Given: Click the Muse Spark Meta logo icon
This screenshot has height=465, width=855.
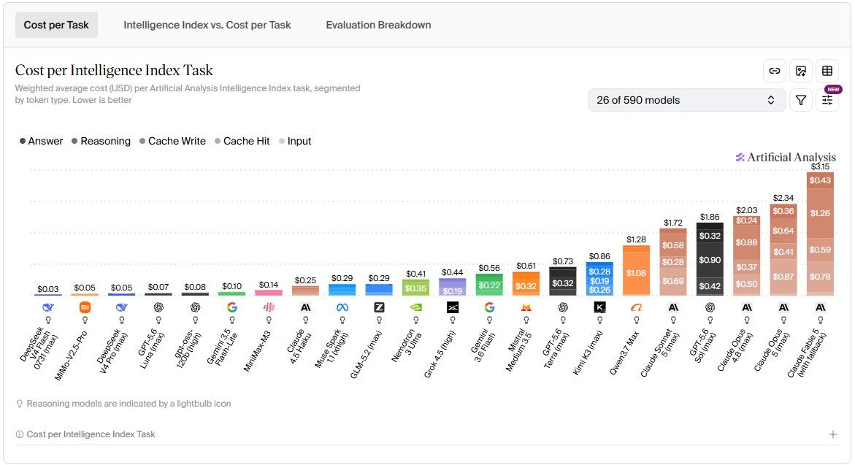Looking at the screenshot, I should [342, 307].
